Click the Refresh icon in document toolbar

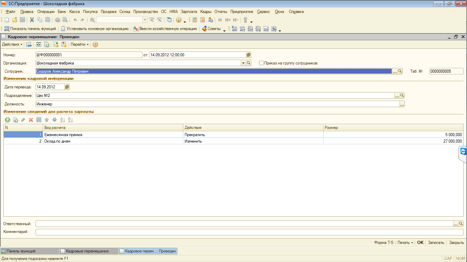coord(39,44)
